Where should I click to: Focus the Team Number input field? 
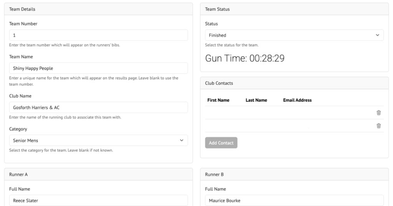[x=99, y=35]
